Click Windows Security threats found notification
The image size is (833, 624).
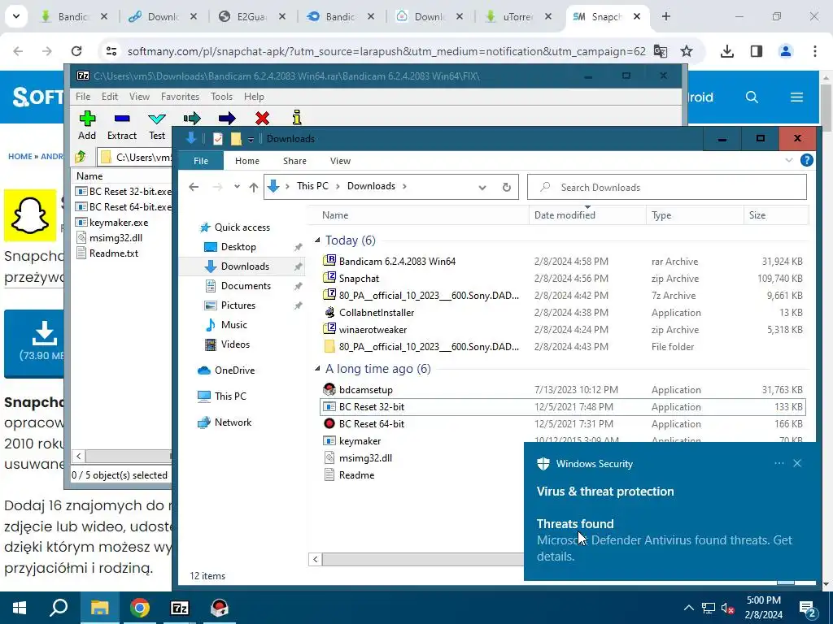(x=672, y=512)
